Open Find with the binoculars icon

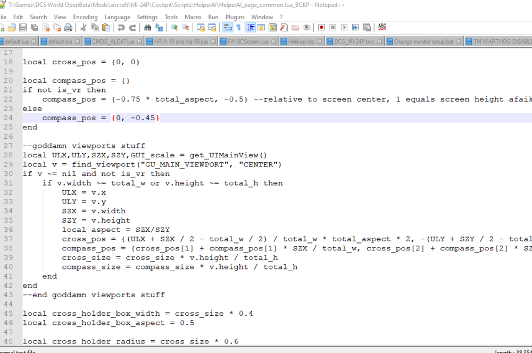(147, 28)
